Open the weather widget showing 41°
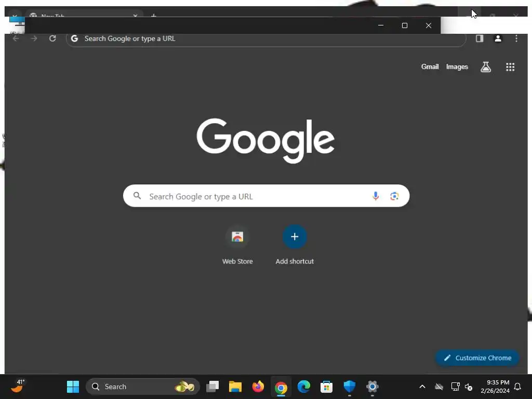Image resolution: width=532 pixels, height=399 pixels. [x=18, y=386]
